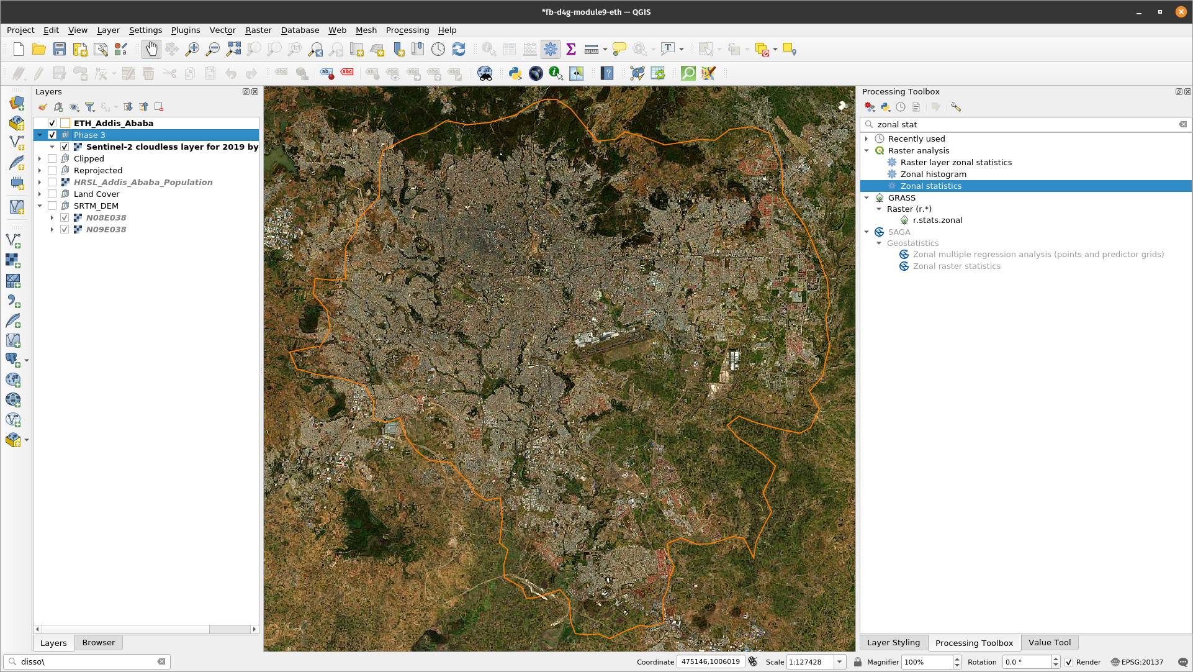The width and height of the screenshot is (1193, 672).
Task: Collapse the Phase 3 group
Action: (40, 135)
